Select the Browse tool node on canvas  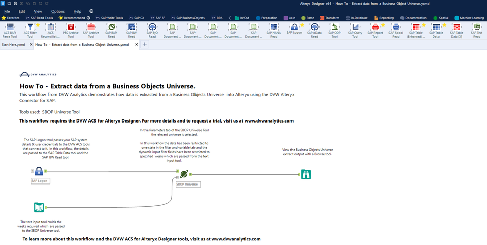tap(306, 175)
